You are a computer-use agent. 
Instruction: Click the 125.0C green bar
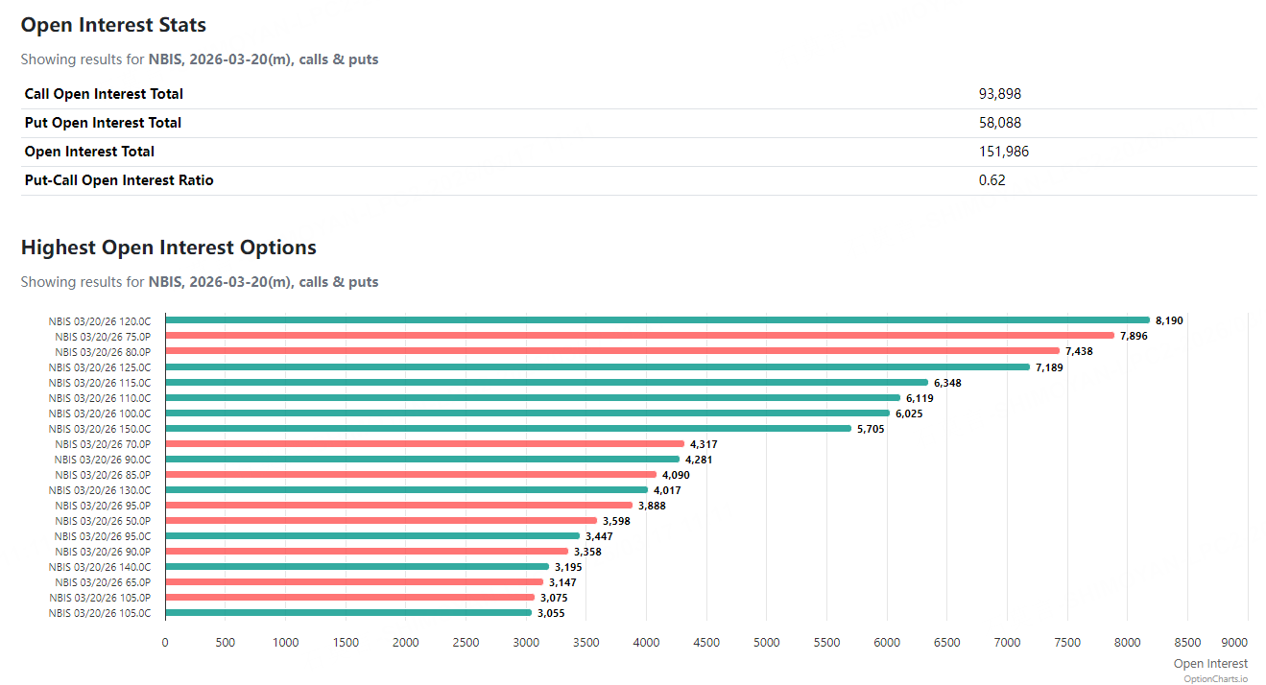point(597,366)
